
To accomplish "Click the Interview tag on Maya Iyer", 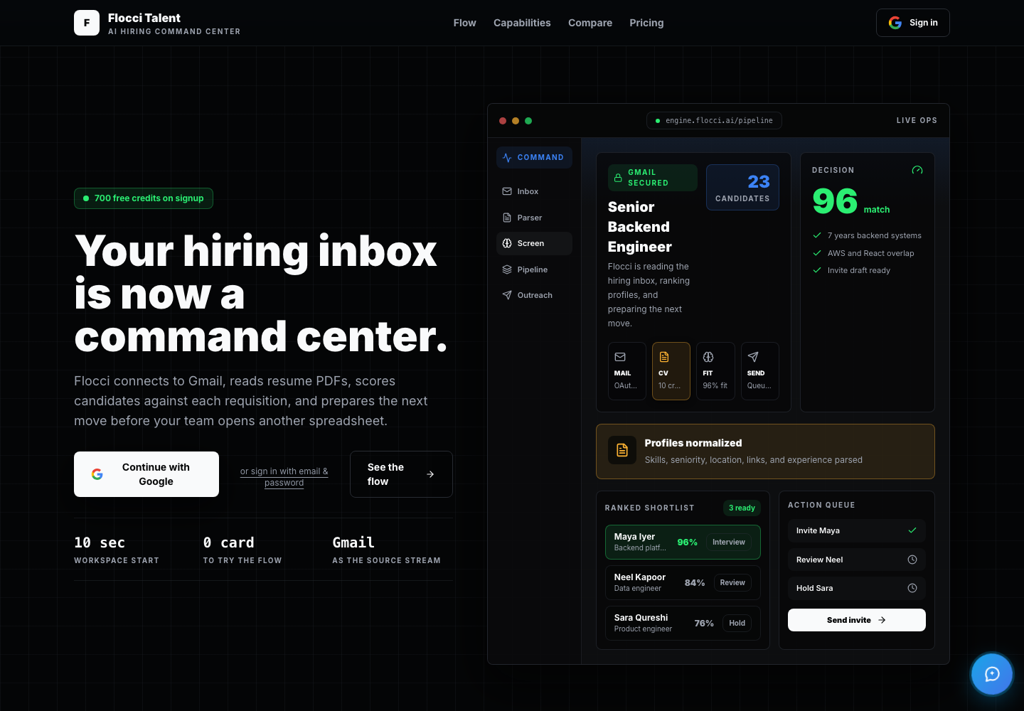I will tap(729, 542).
